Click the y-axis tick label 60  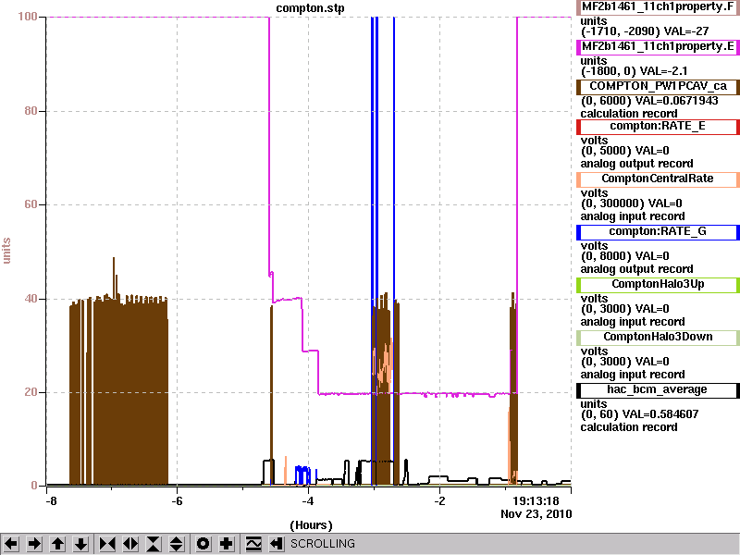click(x=31, y=204)
